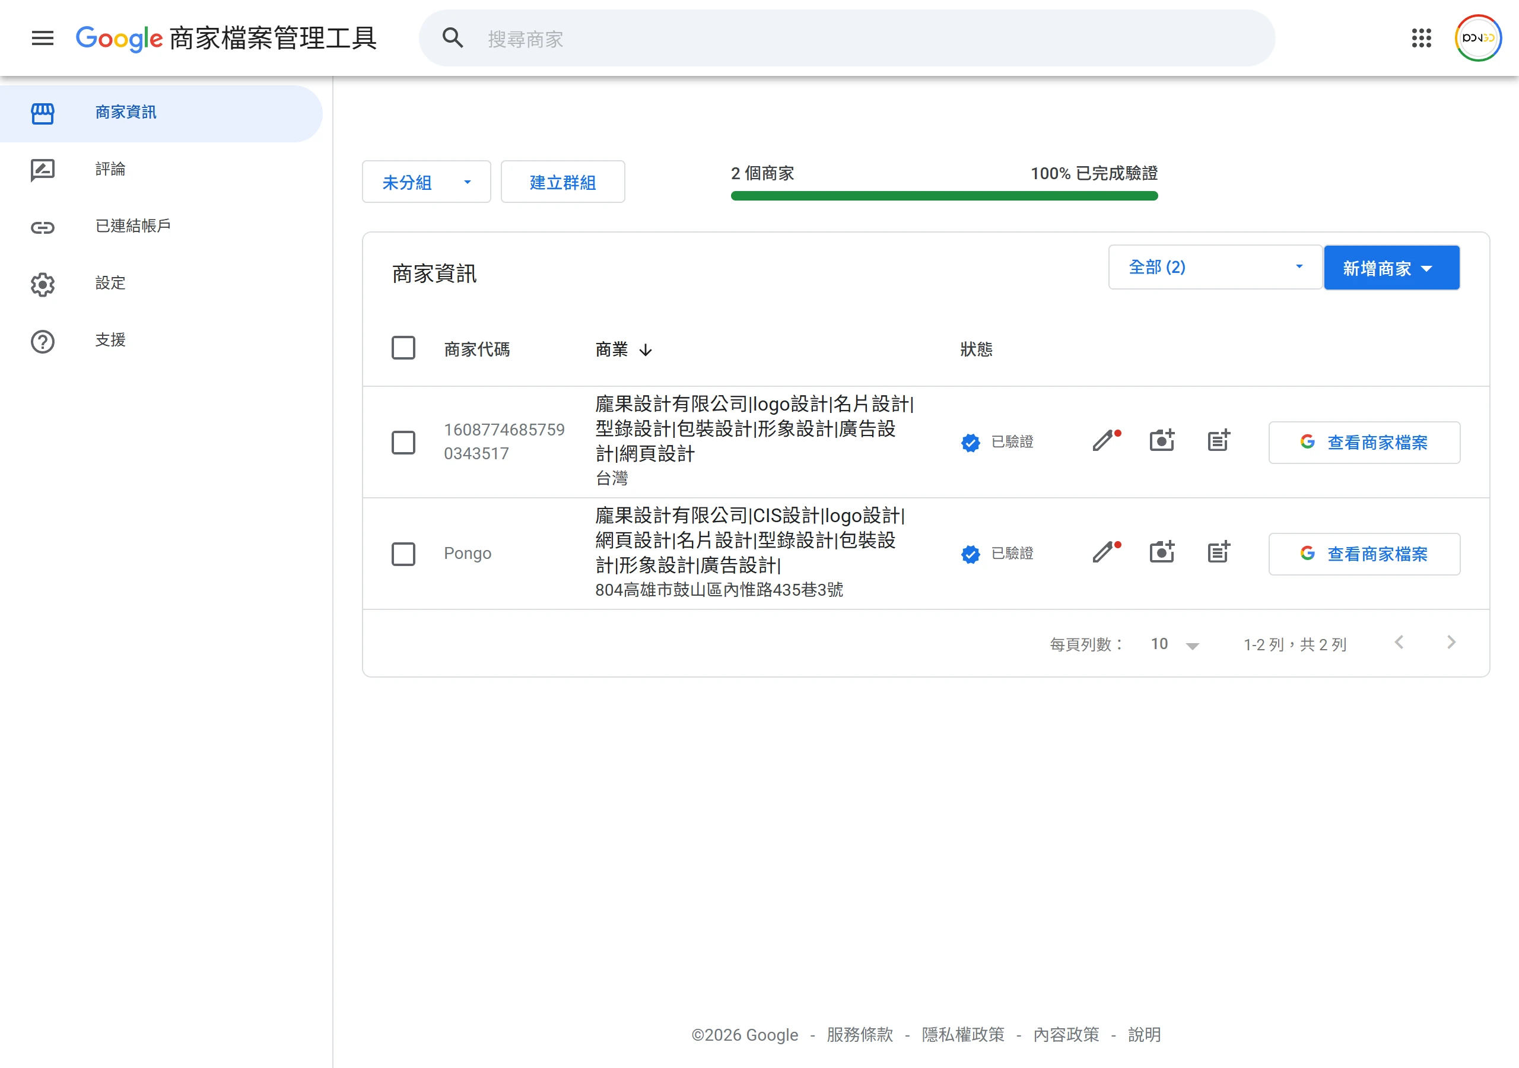Image resolution: width=1519 pixels, height=1068 pixels.
Task: Open the 隱私權政策 footer link
Action: coord(962,1035)
